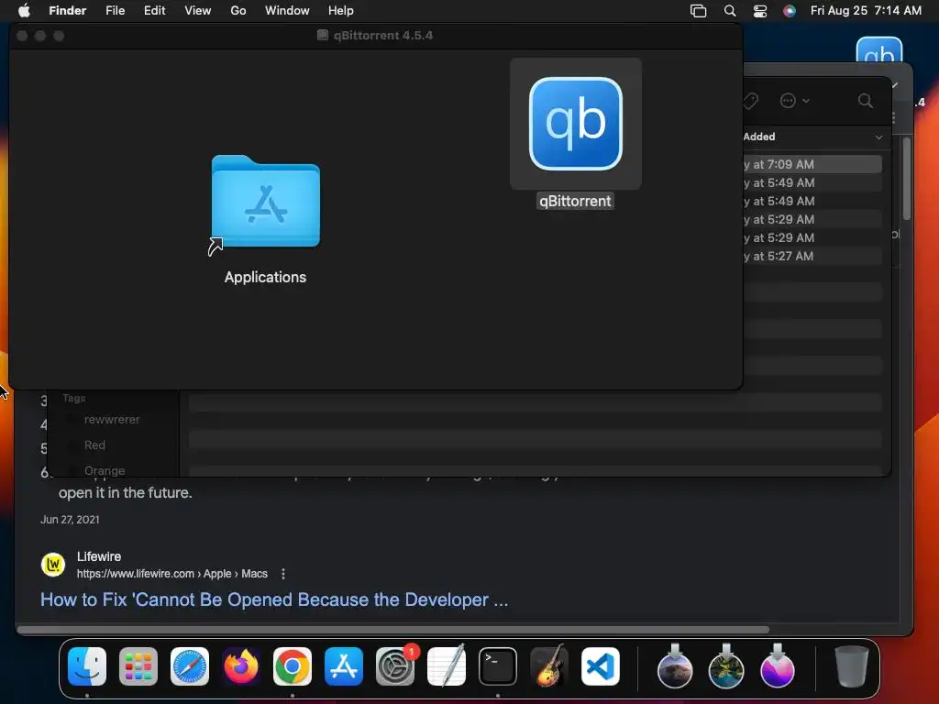The width and height of the screenshot is (939, 704).
Task: Launch Google Chrome from the Dock
Action: pyautogui.click(x=293, y=666)
